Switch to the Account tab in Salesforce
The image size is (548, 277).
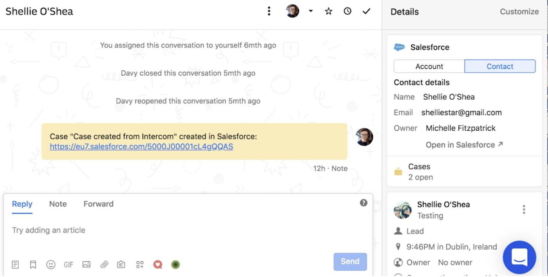coord(429,67)
